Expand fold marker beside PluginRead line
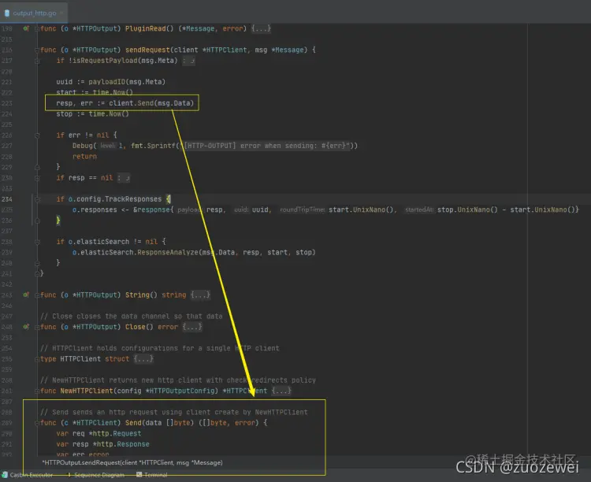591x482 pixels. click(37, 28)
